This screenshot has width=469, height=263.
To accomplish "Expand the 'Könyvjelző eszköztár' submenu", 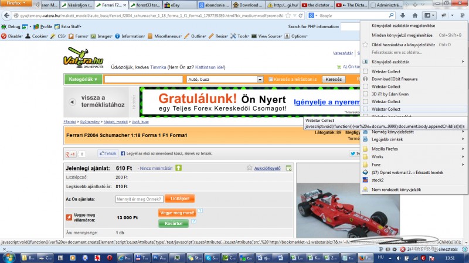I will (x=414, y=62).
